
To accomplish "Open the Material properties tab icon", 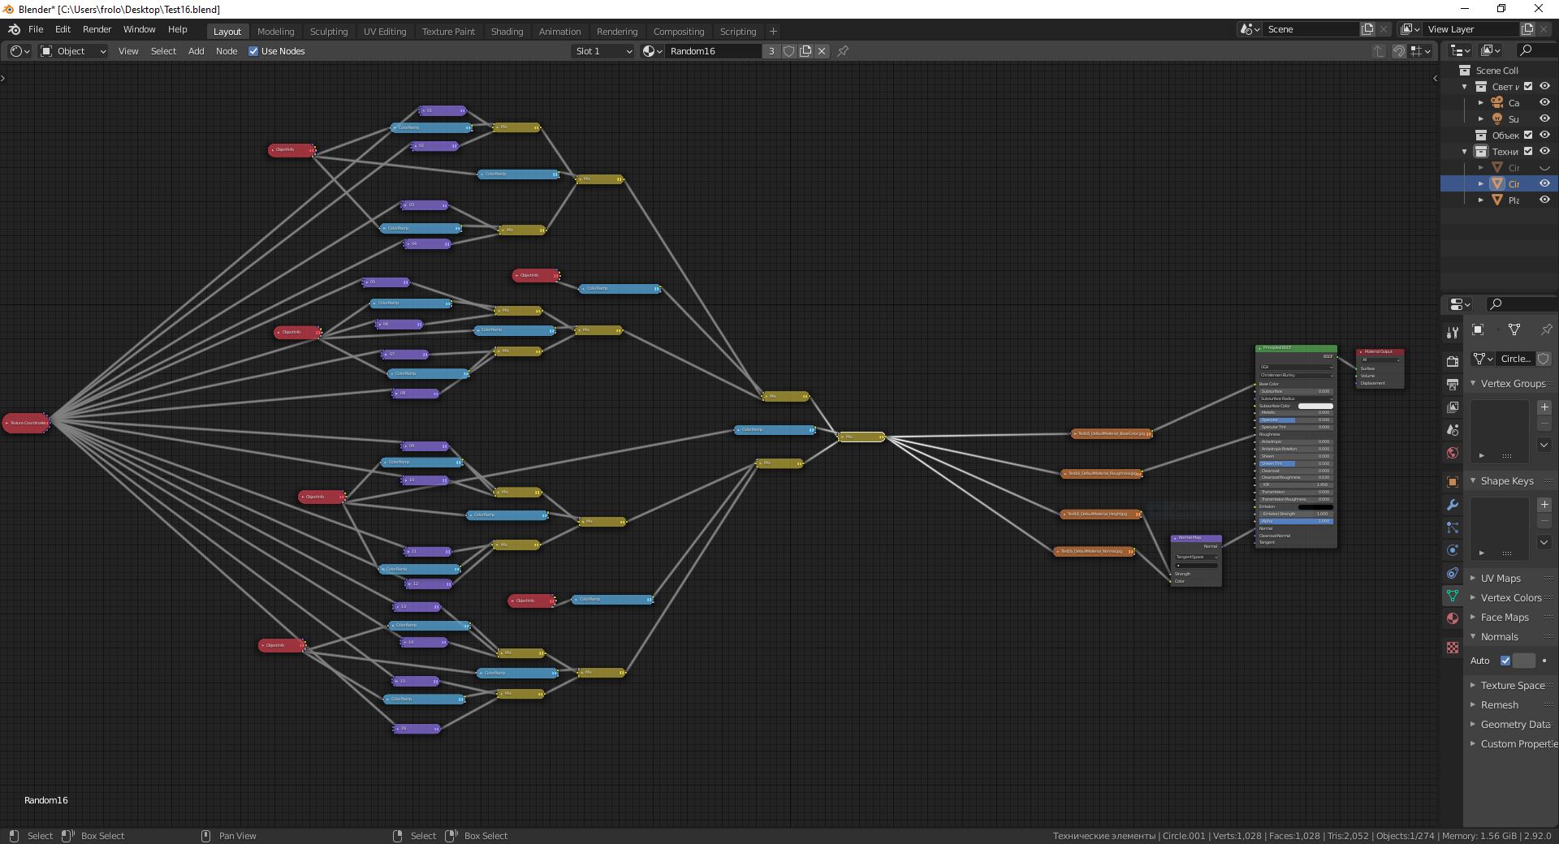I will tap(1453, 618).
